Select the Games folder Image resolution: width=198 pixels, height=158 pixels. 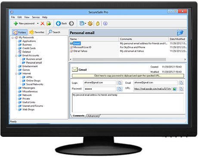coord(26,70)
